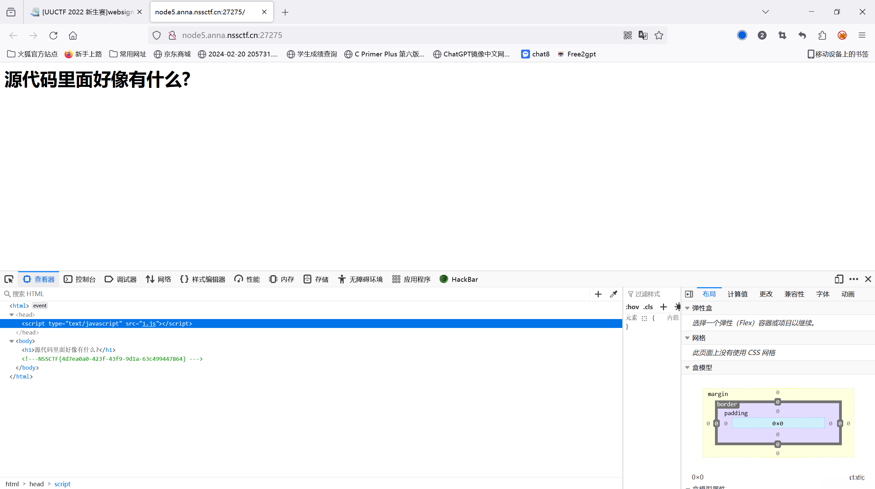Open the QR code generator icon
The image size is (875, 489).
point(627,35)
